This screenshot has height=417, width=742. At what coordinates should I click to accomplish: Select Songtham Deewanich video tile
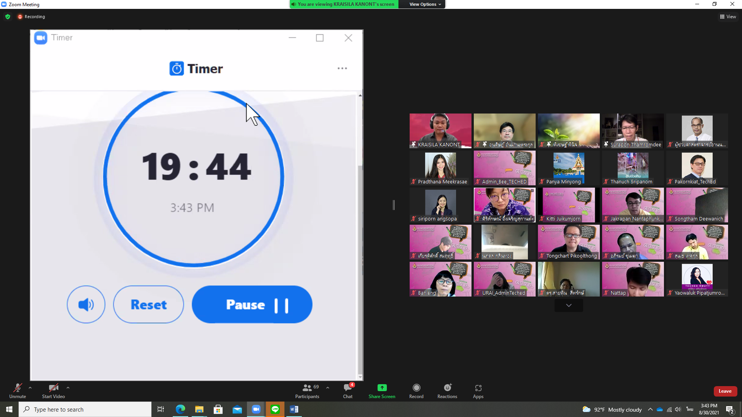coord(697,205)
